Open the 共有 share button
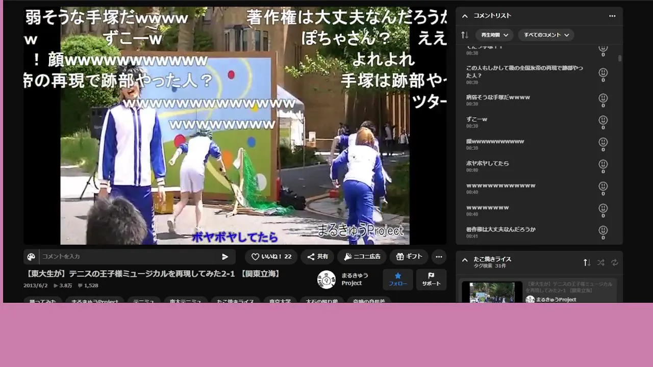This screenshot has width=653, height=367. click(x=317, y=257)
